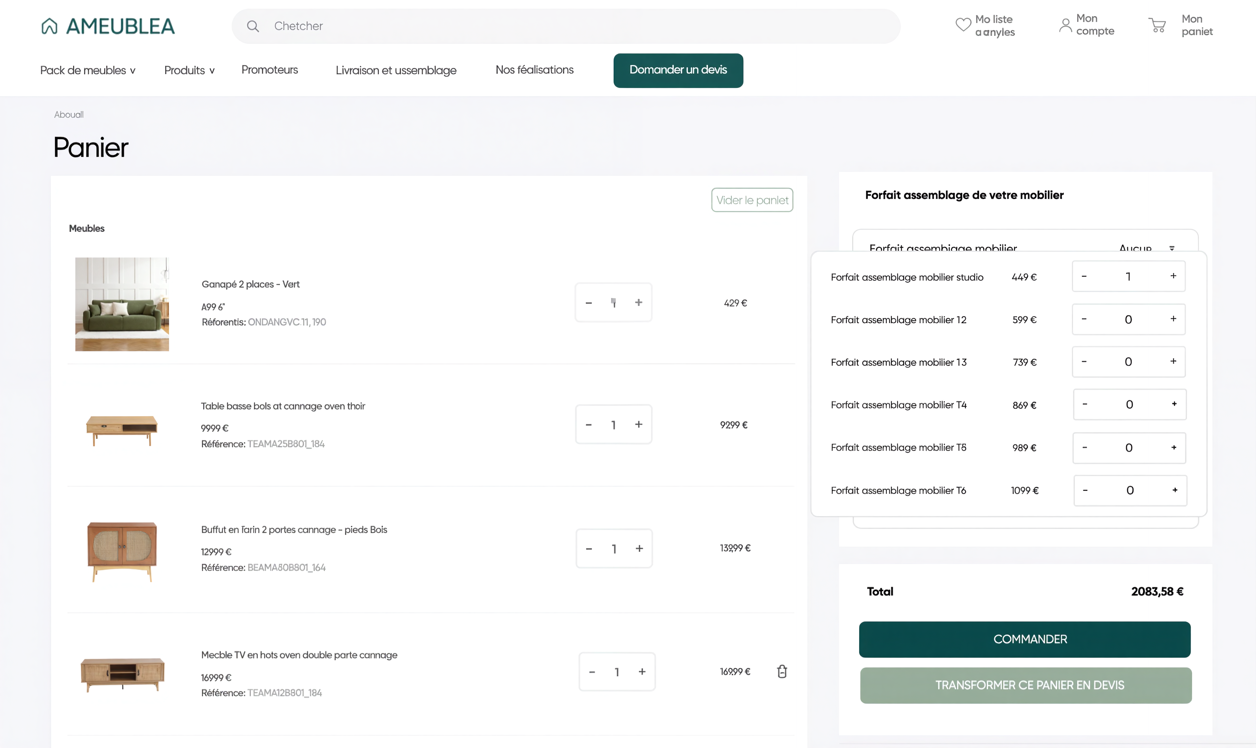Decrease Forfait assemblage mobilier studio quantity
1256x748 pixels.
pyautogui.click(x=1084, y=276)
